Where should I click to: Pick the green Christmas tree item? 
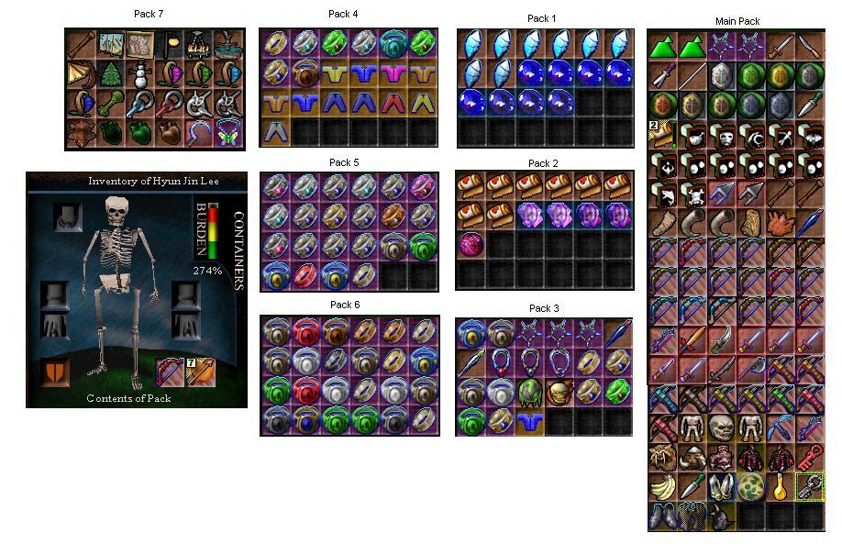coord(111,74)
